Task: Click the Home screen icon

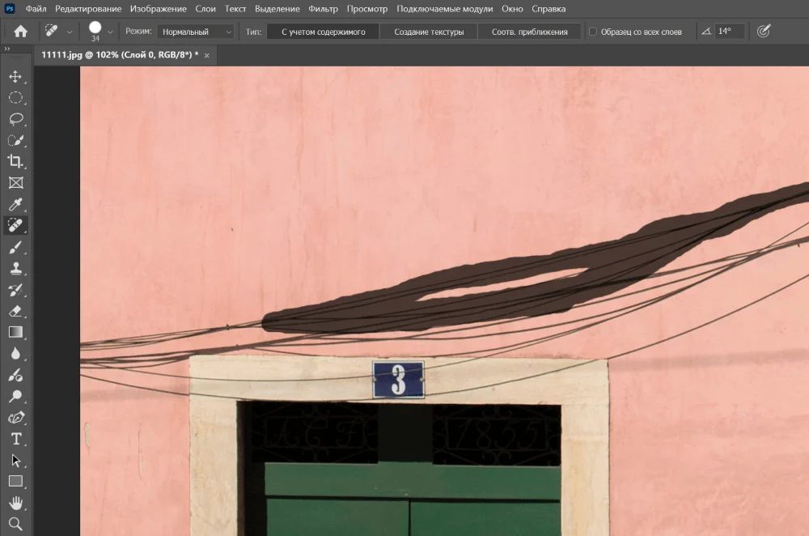Action: tap(20, 32)
